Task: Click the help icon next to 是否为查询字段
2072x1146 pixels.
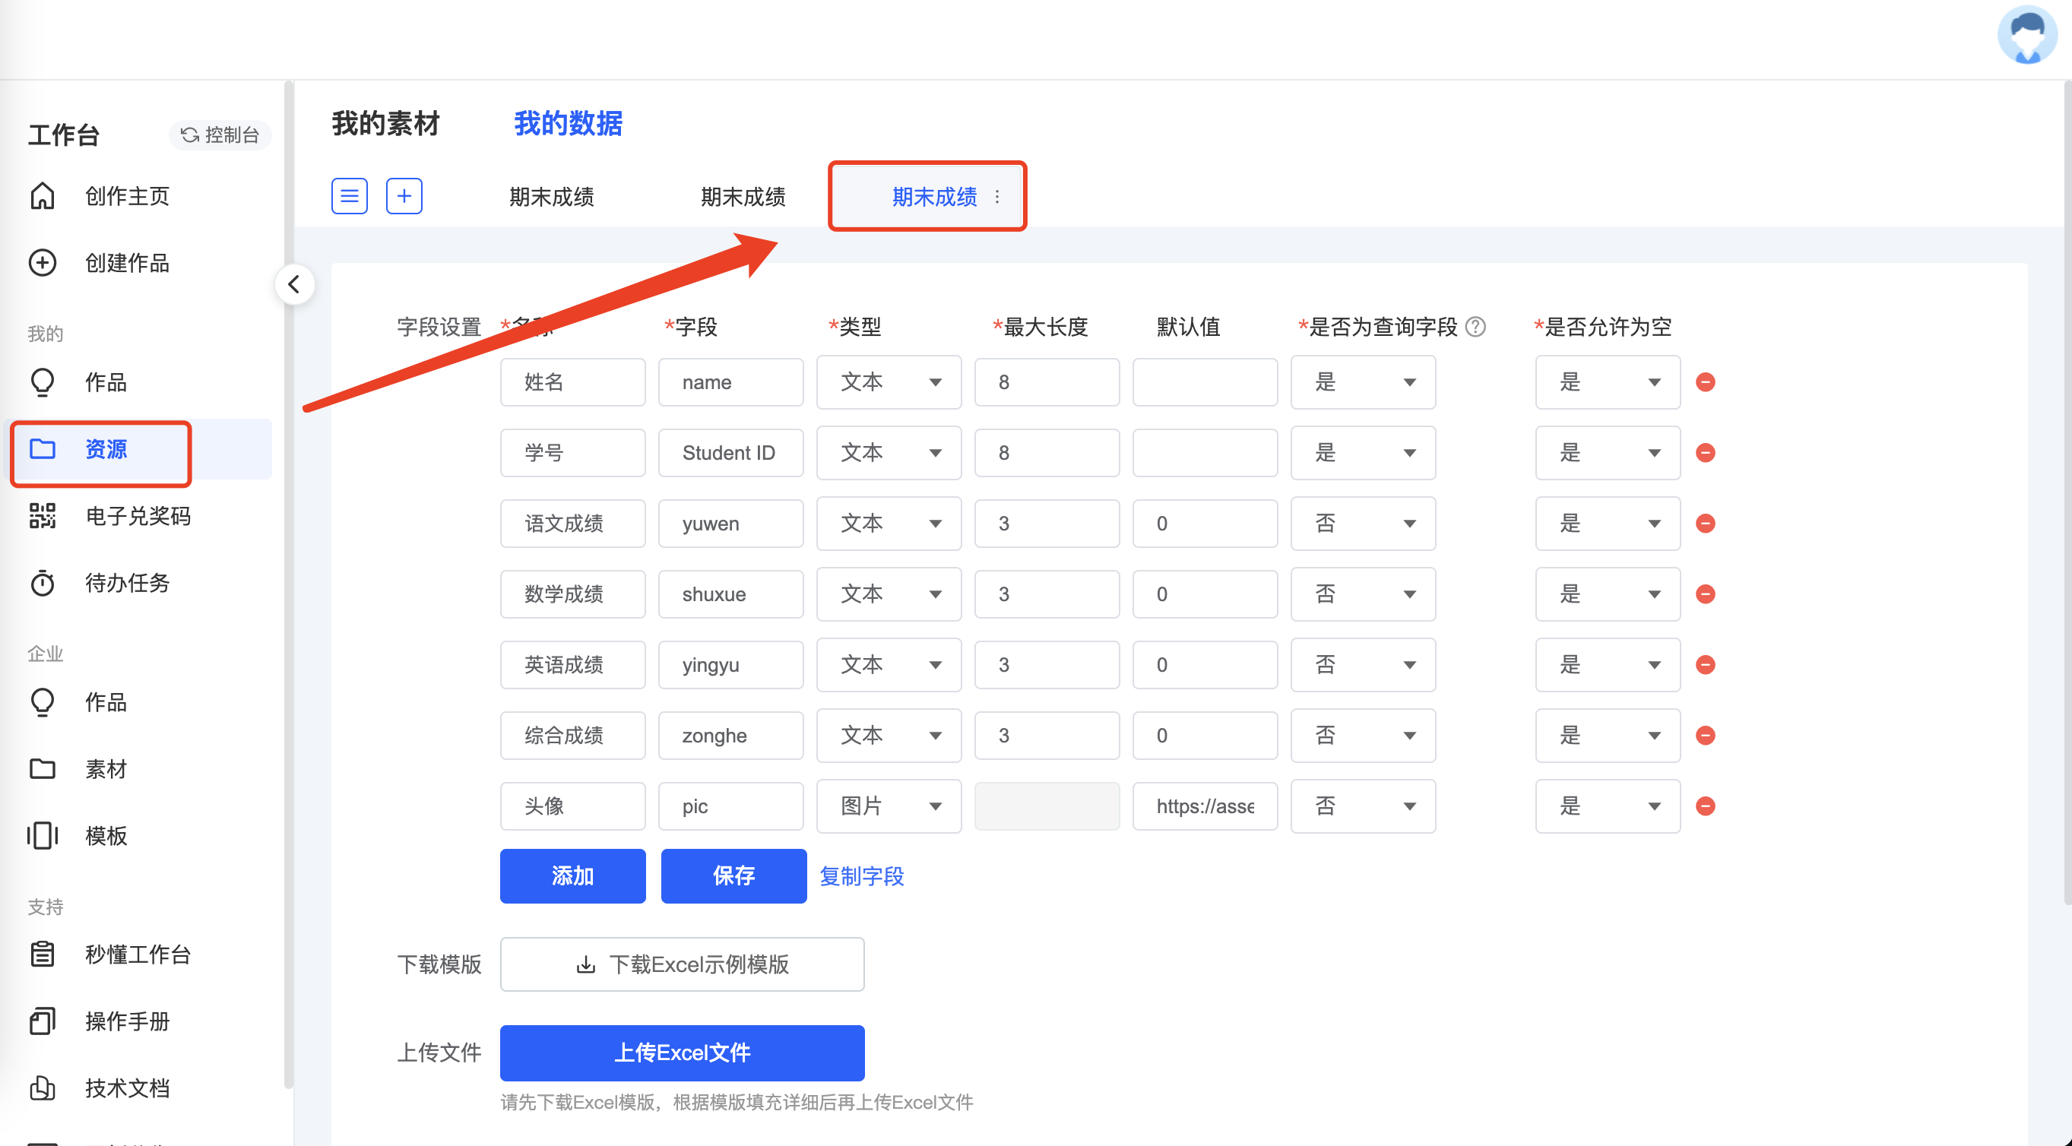Action: [x=1475, y=328]
